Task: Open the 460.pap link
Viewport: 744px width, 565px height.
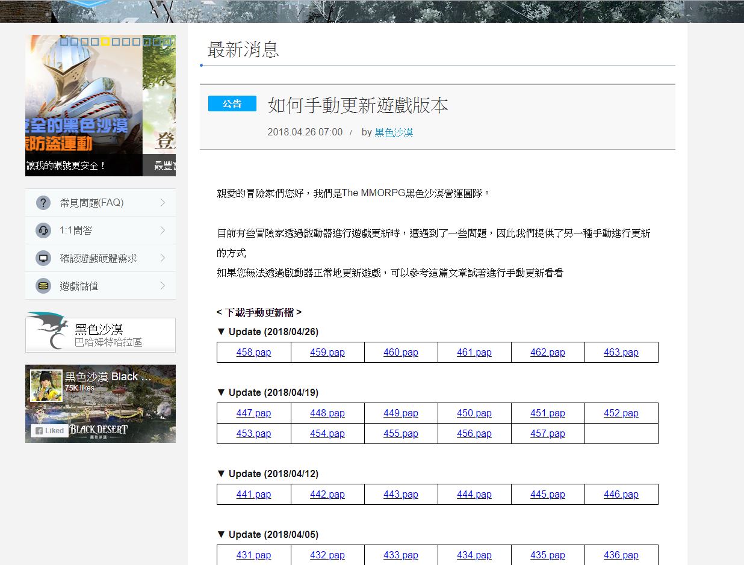Action: pyautogui.click(x=401, y=353)
